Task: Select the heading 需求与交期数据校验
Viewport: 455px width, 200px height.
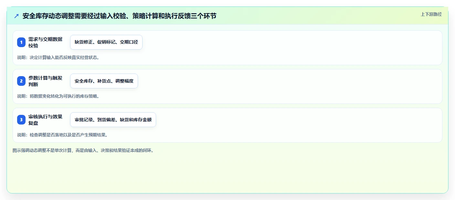Action: pyautogui.click(x=45, y=42)
